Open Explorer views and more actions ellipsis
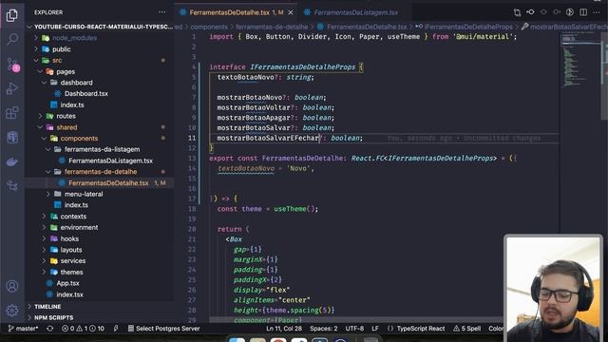The height and width of the screenshot is (342, 608). pyautogui.click(x=161, y=12)
